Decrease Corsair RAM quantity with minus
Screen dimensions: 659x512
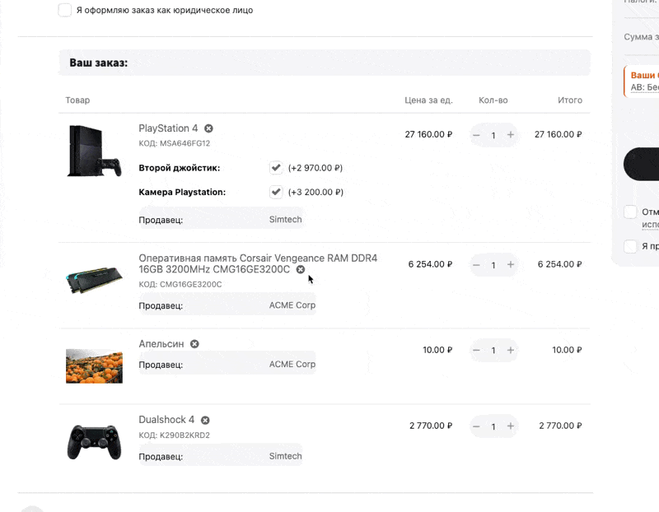point(476,264)
